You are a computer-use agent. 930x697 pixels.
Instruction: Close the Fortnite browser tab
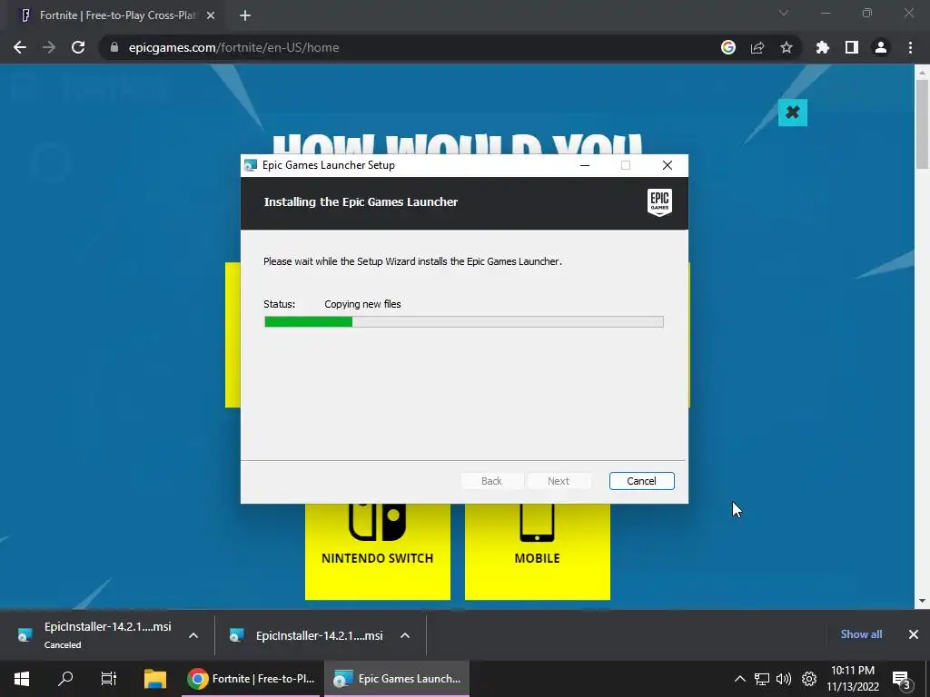211,15
